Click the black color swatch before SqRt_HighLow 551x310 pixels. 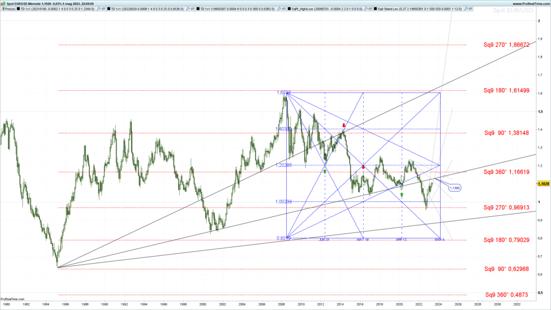click(289, 9)
